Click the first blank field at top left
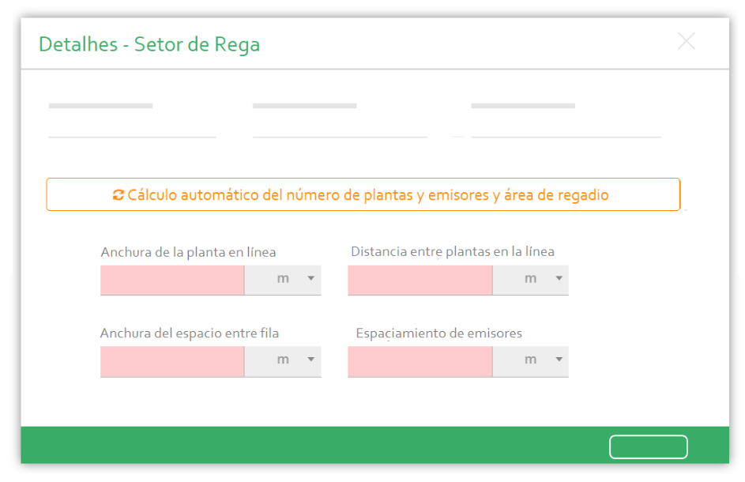The height and width of the screenshot is (482, 745). coord(132,126)
